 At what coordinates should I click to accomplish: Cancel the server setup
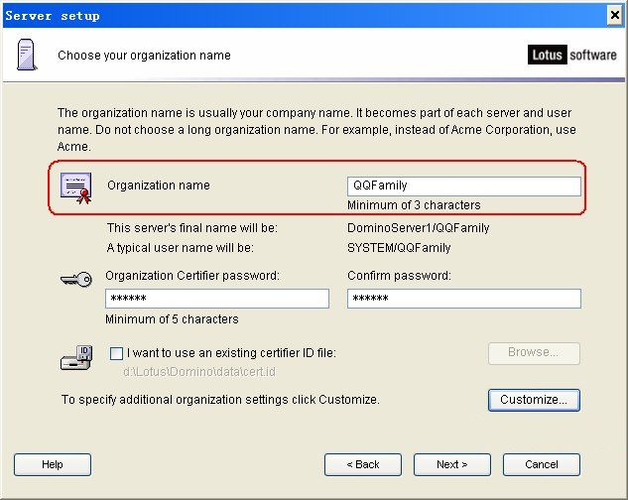point(542,464)
